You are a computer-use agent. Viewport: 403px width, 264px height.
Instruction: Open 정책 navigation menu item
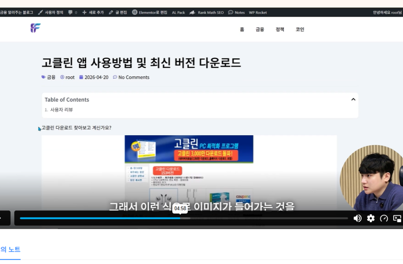(280, 29)
